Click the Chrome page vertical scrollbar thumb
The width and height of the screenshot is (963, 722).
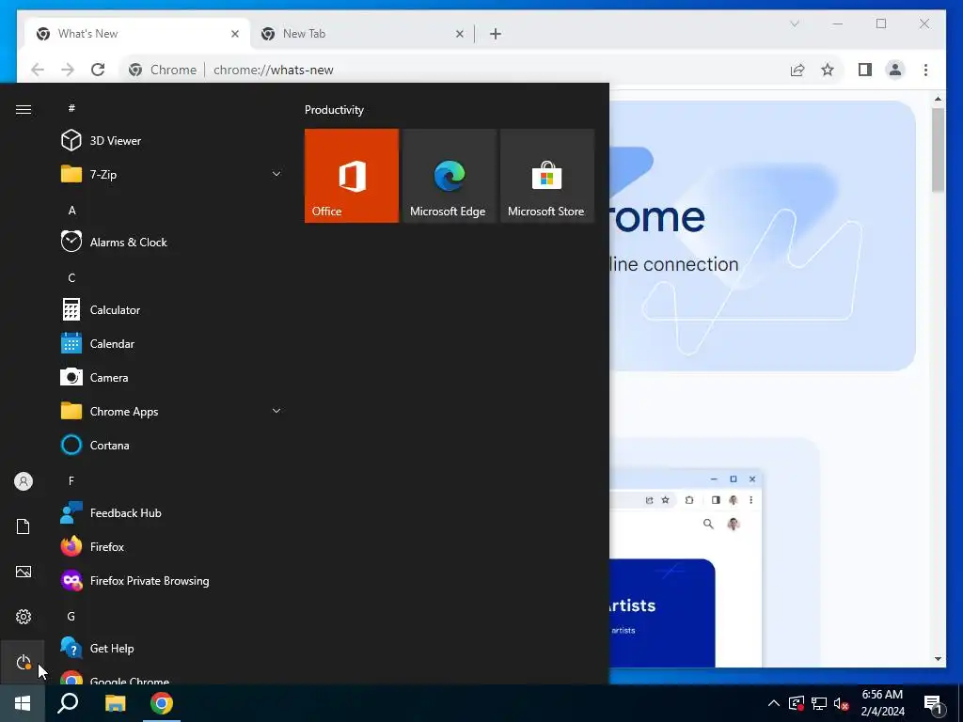click(938, 149)
